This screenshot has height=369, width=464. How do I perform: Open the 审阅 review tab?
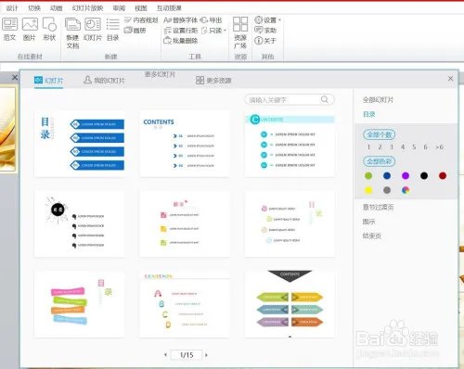pyautogui.click(x=119, y=8)
